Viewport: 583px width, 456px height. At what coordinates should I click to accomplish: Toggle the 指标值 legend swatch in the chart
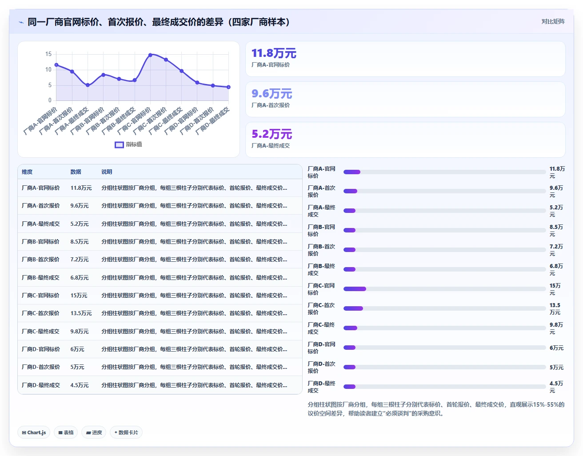[119, 144]
